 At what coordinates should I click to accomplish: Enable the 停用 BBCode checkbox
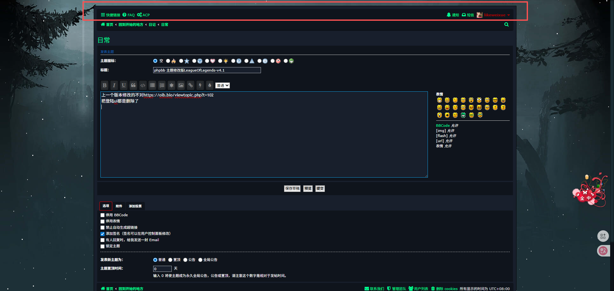103,215
